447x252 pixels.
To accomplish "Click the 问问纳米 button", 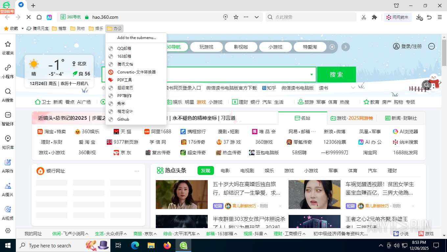I will 398,17.
